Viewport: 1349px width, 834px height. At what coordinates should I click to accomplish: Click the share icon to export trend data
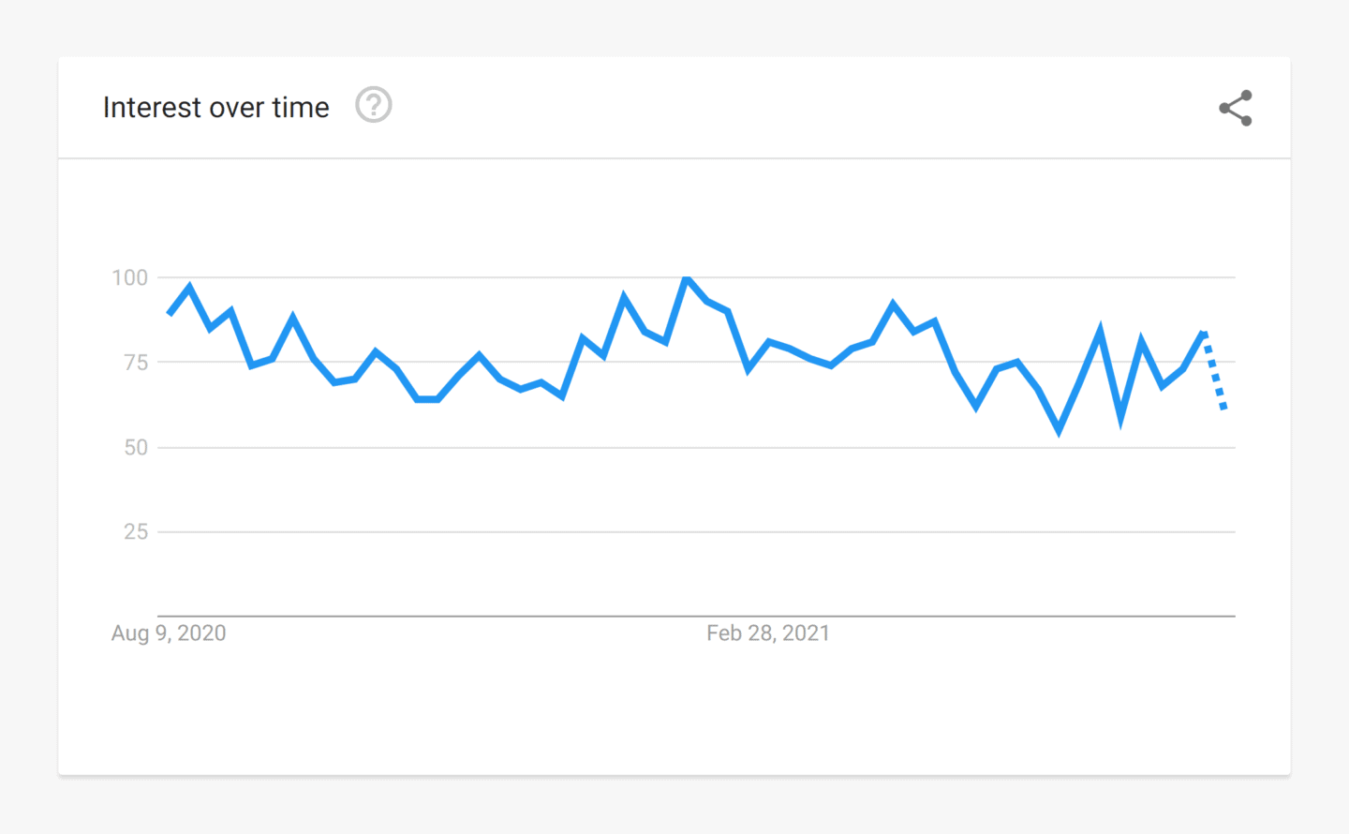click(1236, 107)
